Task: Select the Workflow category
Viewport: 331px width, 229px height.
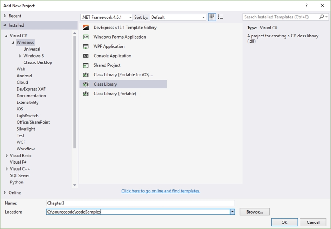Action: (25, 149)
